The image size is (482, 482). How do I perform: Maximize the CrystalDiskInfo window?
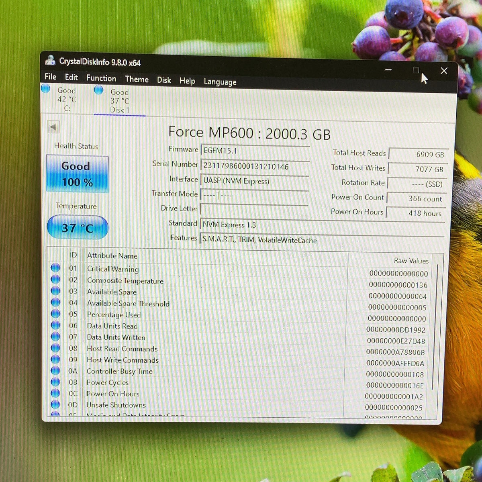point(416,70)
